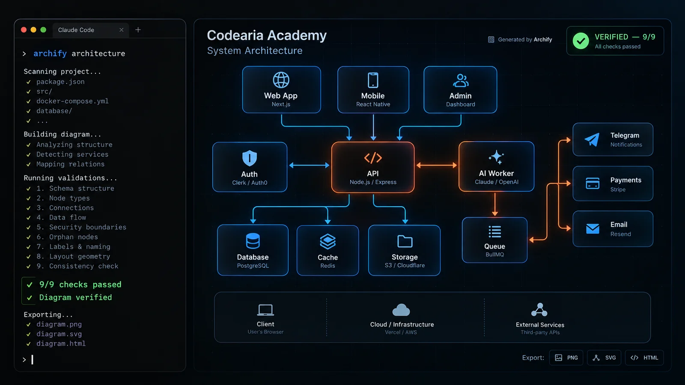Click 'Detecting services' line in terminal
The height and width of the screenshot is (385, 685).
pyautogui.click(x=72, y=154)
